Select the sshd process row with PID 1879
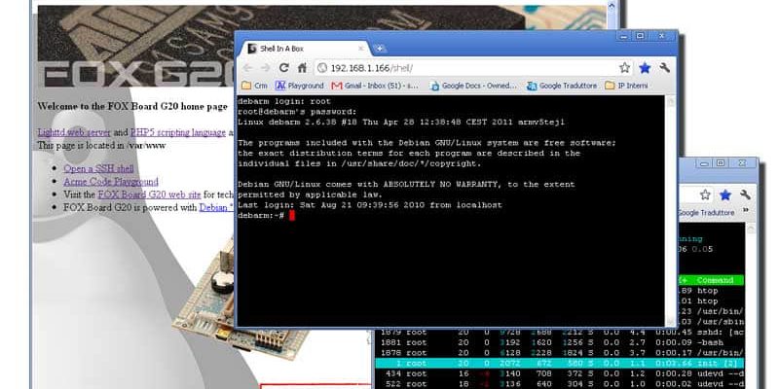 pos(559,332)
